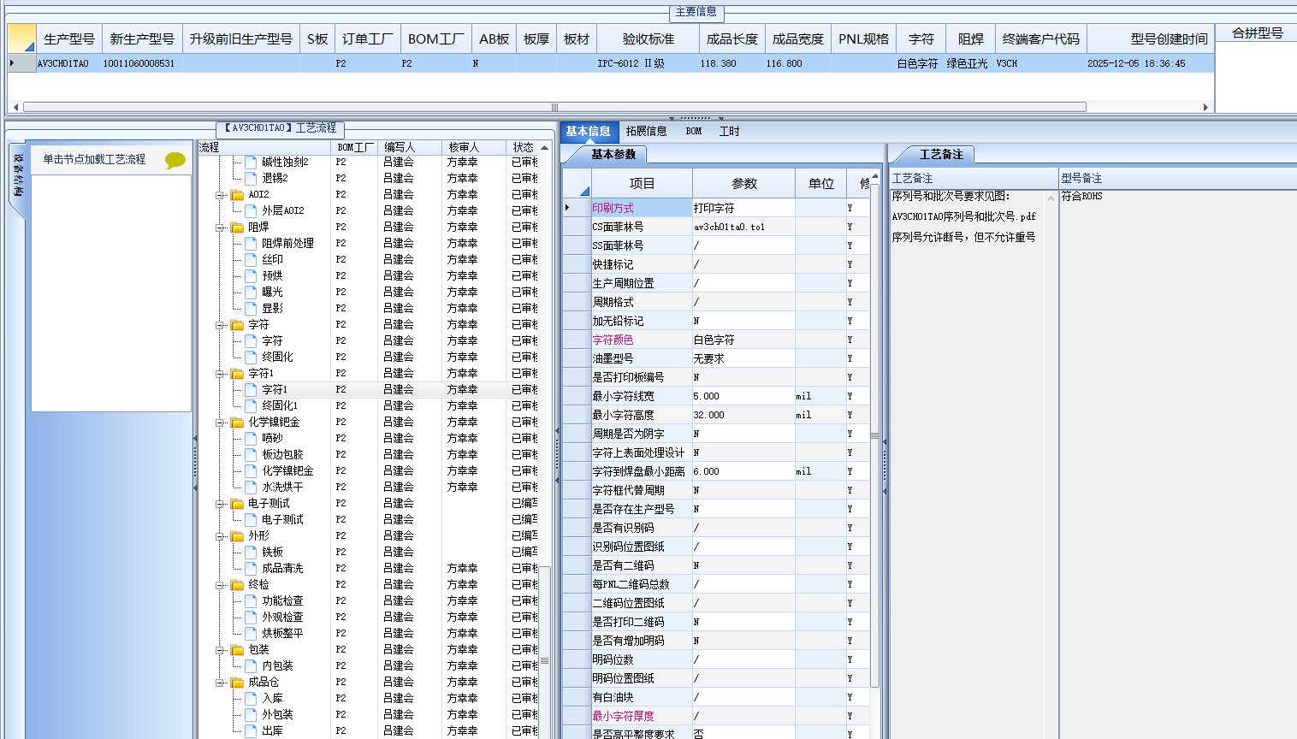Click the 终端客户代码 column header
Viewport: 1297px width, 739px height.
[x=1040, y=38]
